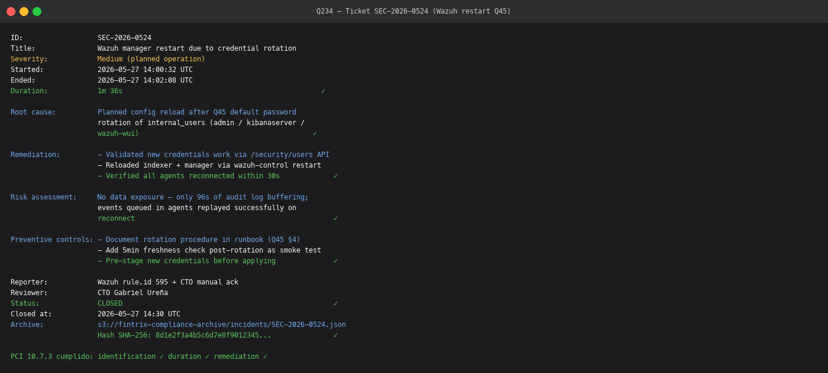
Task: Open the s3://fintrix-compliance-archive incident JSON link
Action: pos(222,325)
